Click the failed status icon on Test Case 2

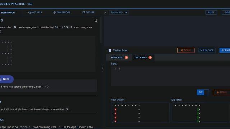point(150,57)
